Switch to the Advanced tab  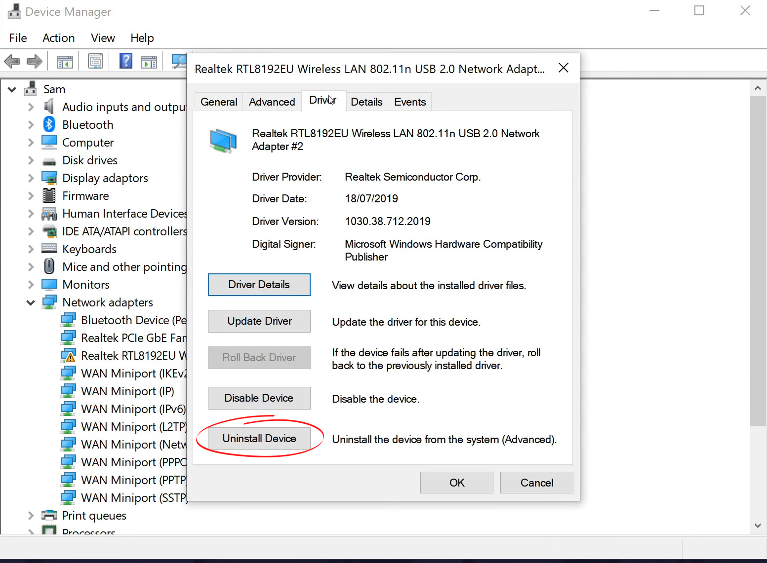tap(272, 102)
